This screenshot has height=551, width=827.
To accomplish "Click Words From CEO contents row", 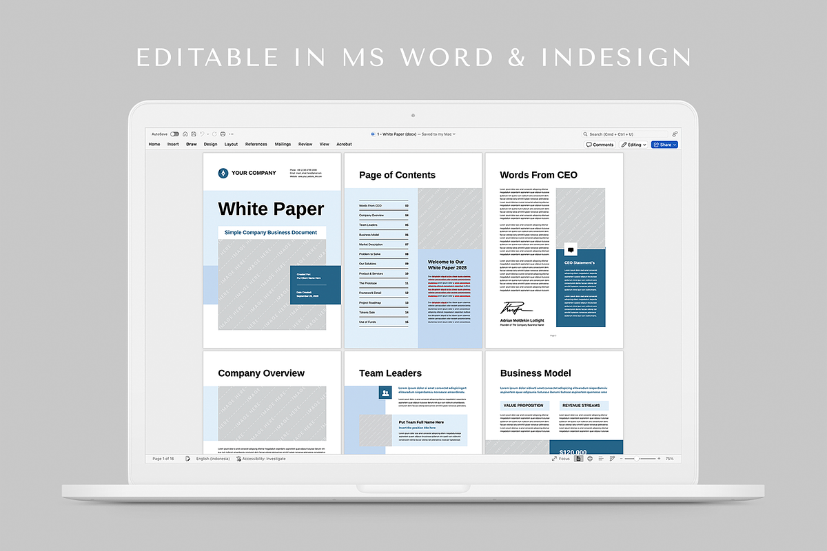I will coord(384,205).
